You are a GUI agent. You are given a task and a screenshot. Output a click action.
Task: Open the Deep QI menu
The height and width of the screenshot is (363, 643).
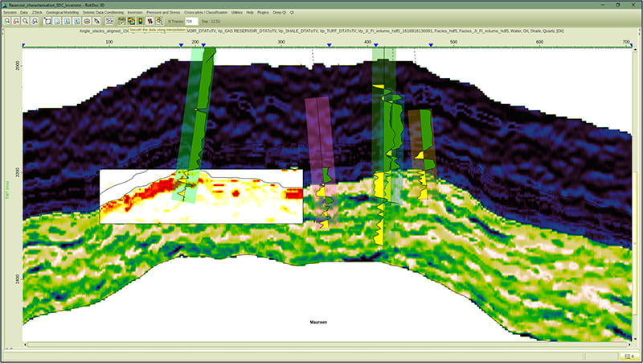point(277,13)
